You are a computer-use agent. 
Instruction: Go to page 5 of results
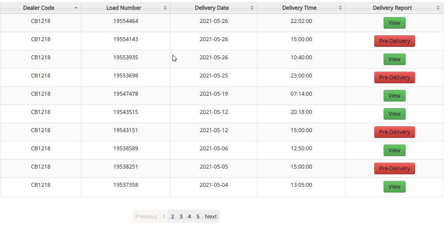pos(198,217)
